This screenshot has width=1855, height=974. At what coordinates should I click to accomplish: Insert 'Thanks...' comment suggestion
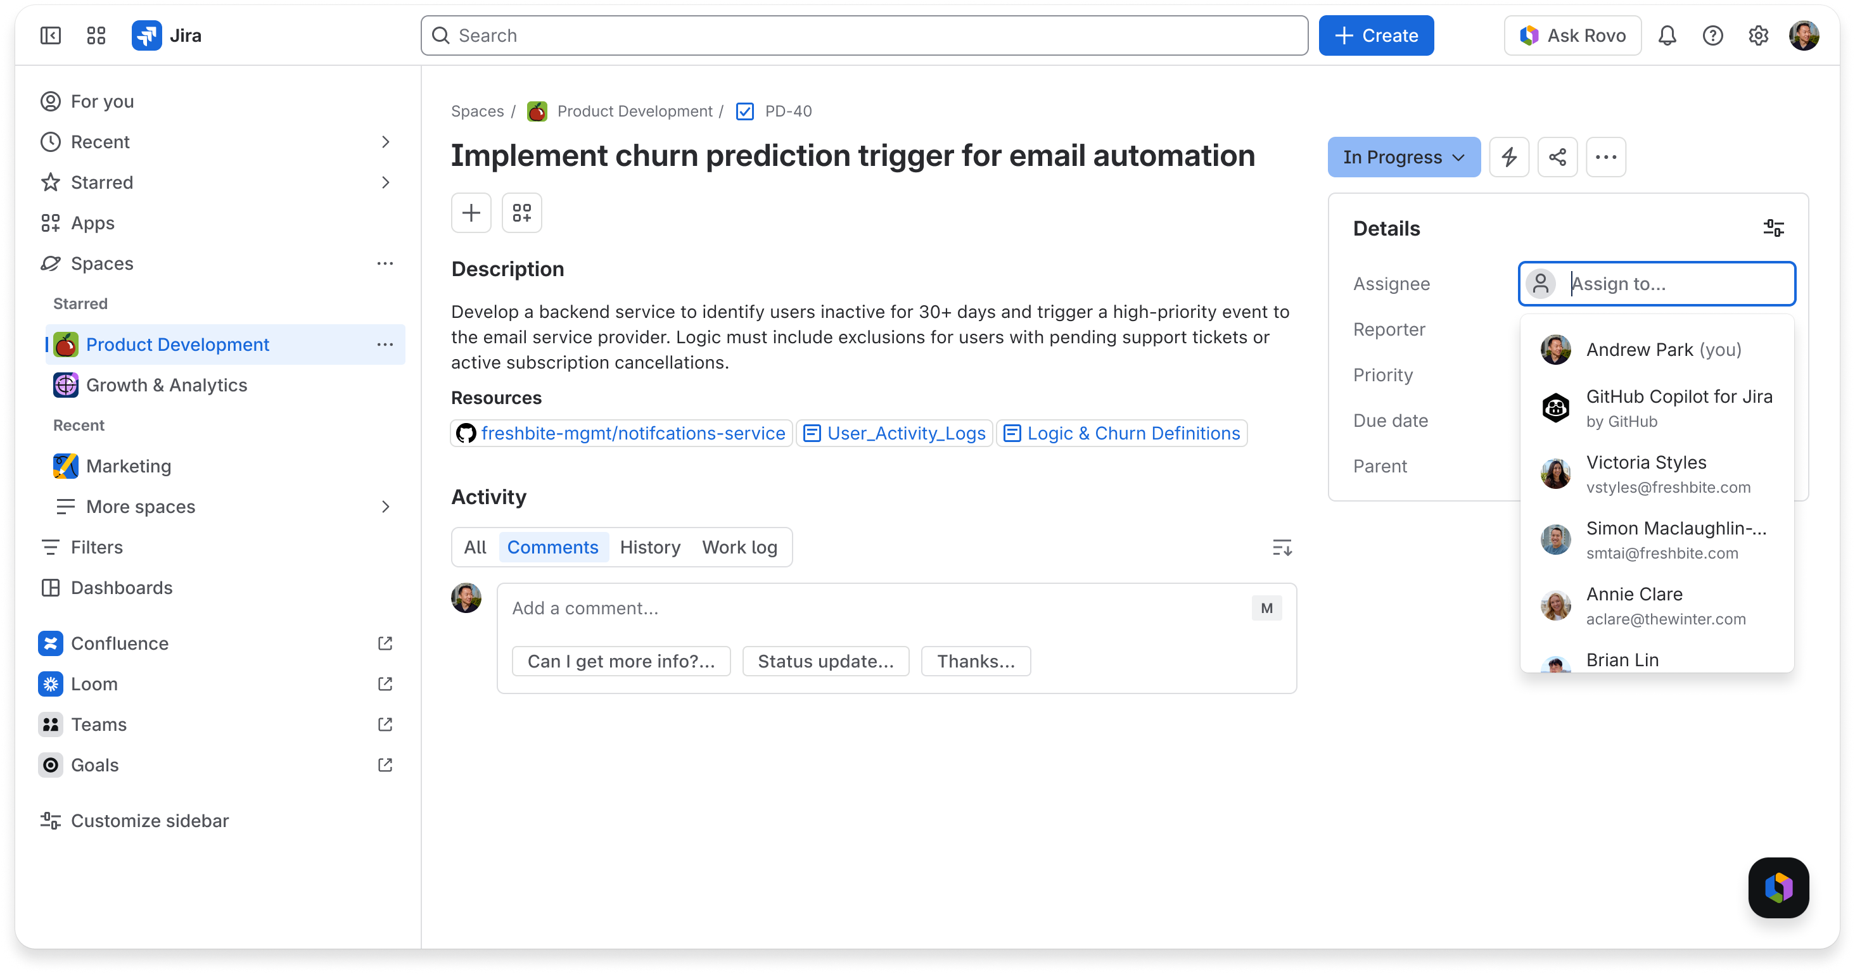[x=976, y=661]
